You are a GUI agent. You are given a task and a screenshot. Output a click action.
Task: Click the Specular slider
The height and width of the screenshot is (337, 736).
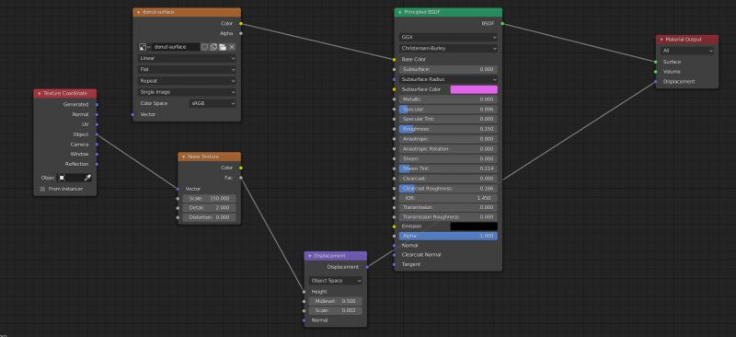click(x=448, y=109)
